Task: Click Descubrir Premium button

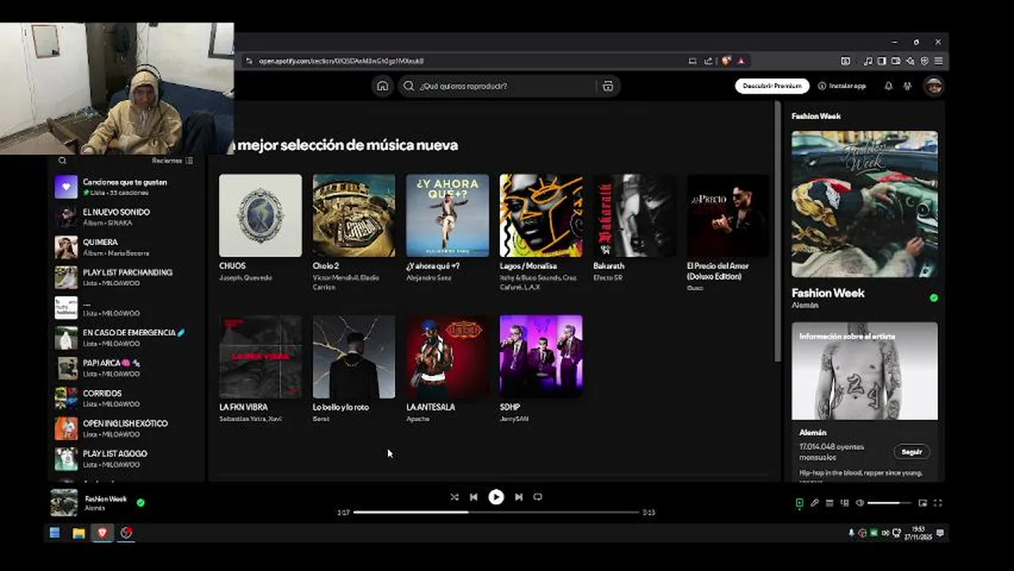Action: pyautogui.click(x=772, y=86)
